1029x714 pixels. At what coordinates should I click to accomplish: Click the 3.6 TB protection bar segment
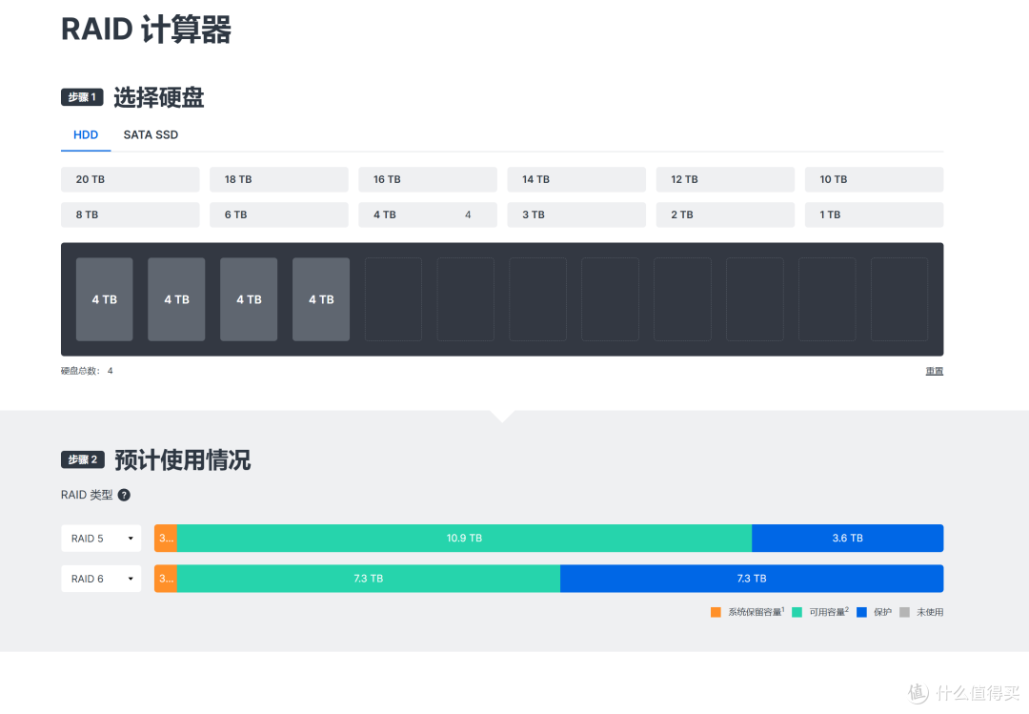pos(848,538)
